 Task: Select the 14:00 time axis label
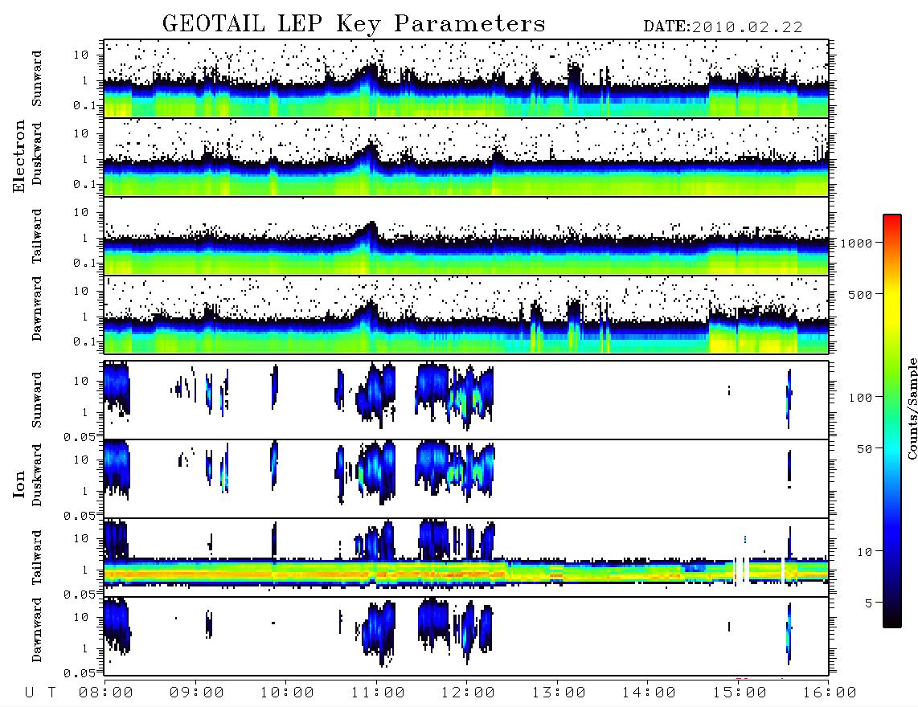649,693
